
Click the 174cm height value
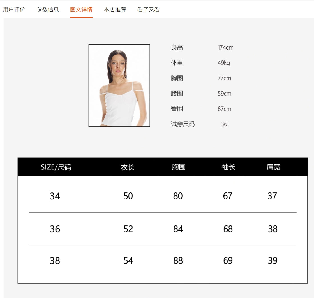(225, 48)
